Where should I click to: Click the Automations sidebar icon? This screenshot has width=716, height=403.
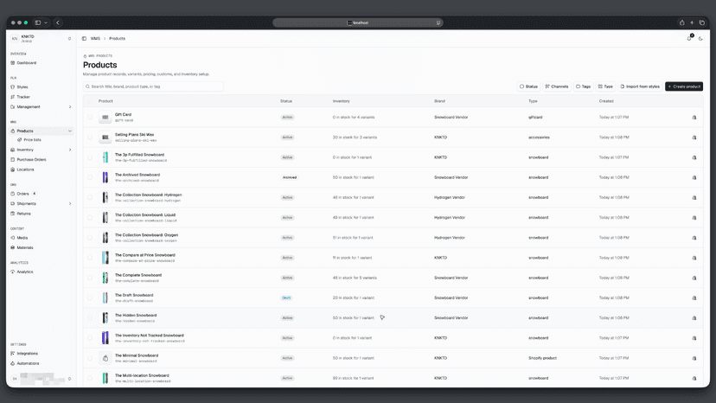13,364
